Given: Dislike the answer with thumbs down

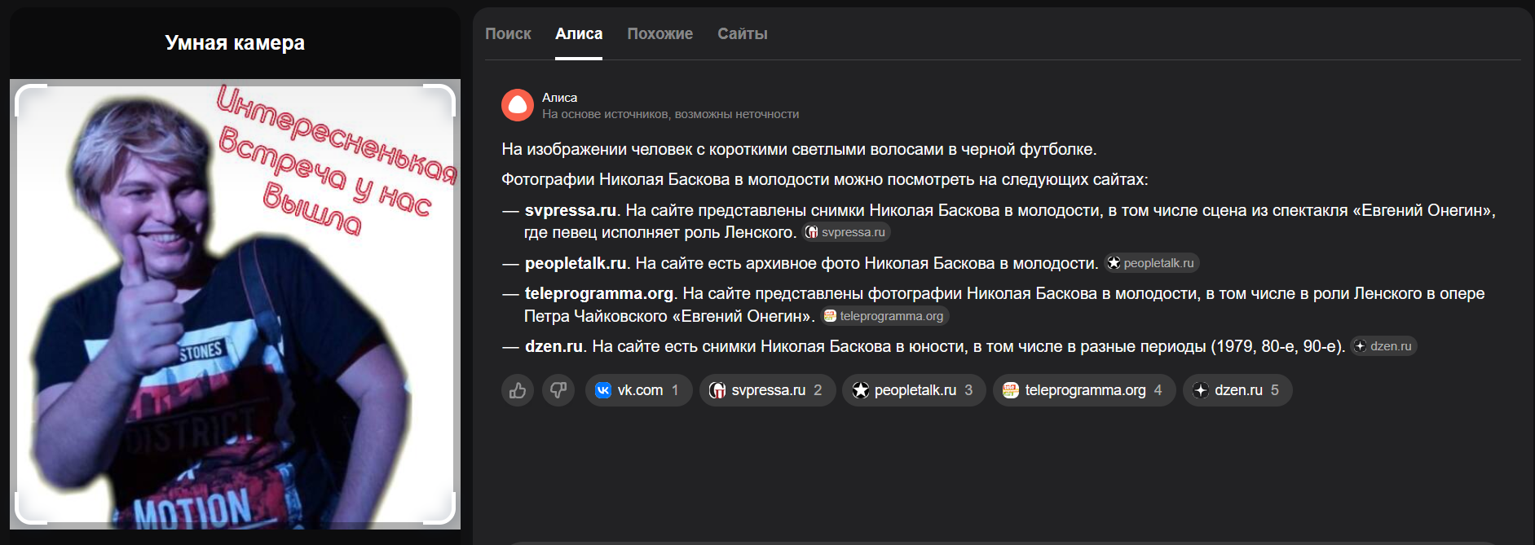Looking at the screenshot, I should point(558,390).
